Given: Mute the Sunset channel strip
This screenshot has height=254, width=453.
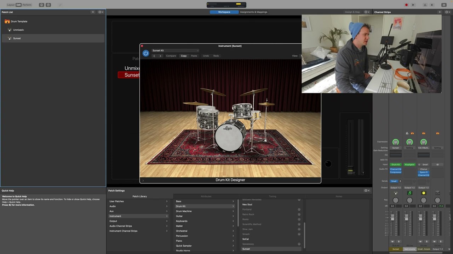Looking at the screenshot, I should point(392,241).
